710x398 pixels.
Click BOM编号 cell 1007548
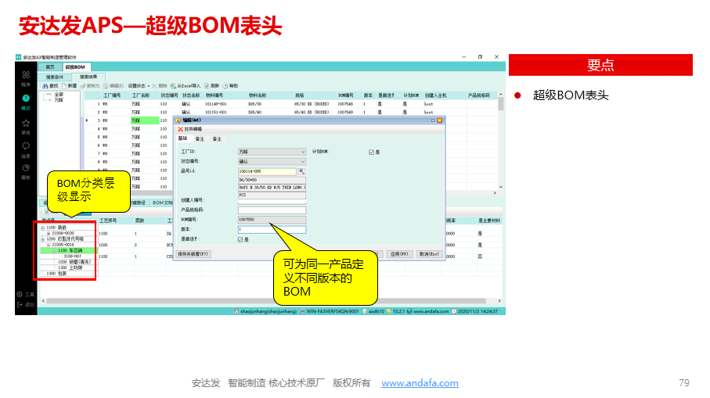coord(345,104)
